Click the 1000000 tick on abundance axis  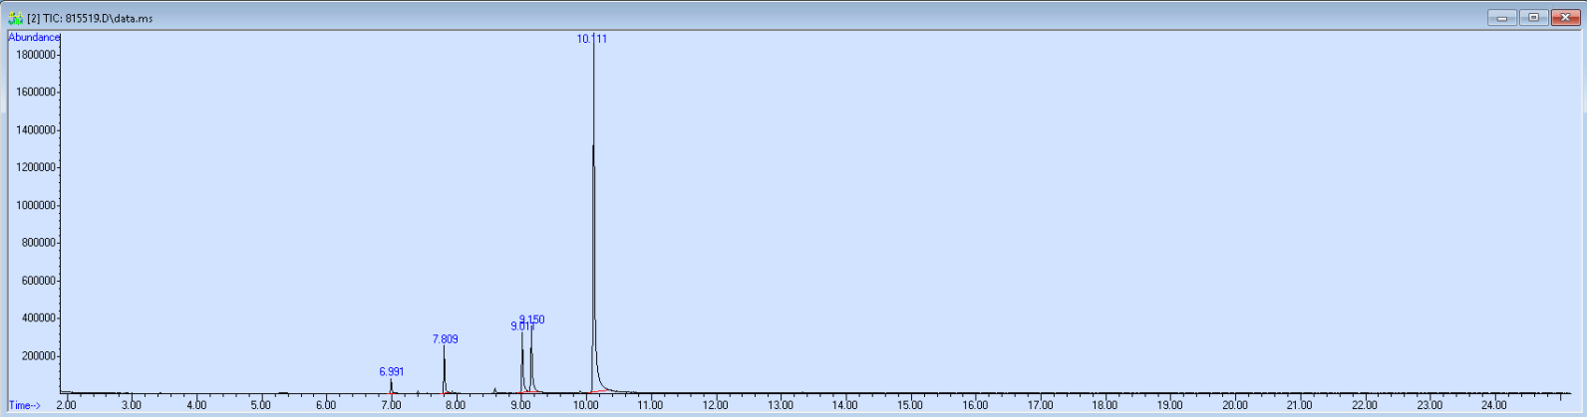coord(35,205)
